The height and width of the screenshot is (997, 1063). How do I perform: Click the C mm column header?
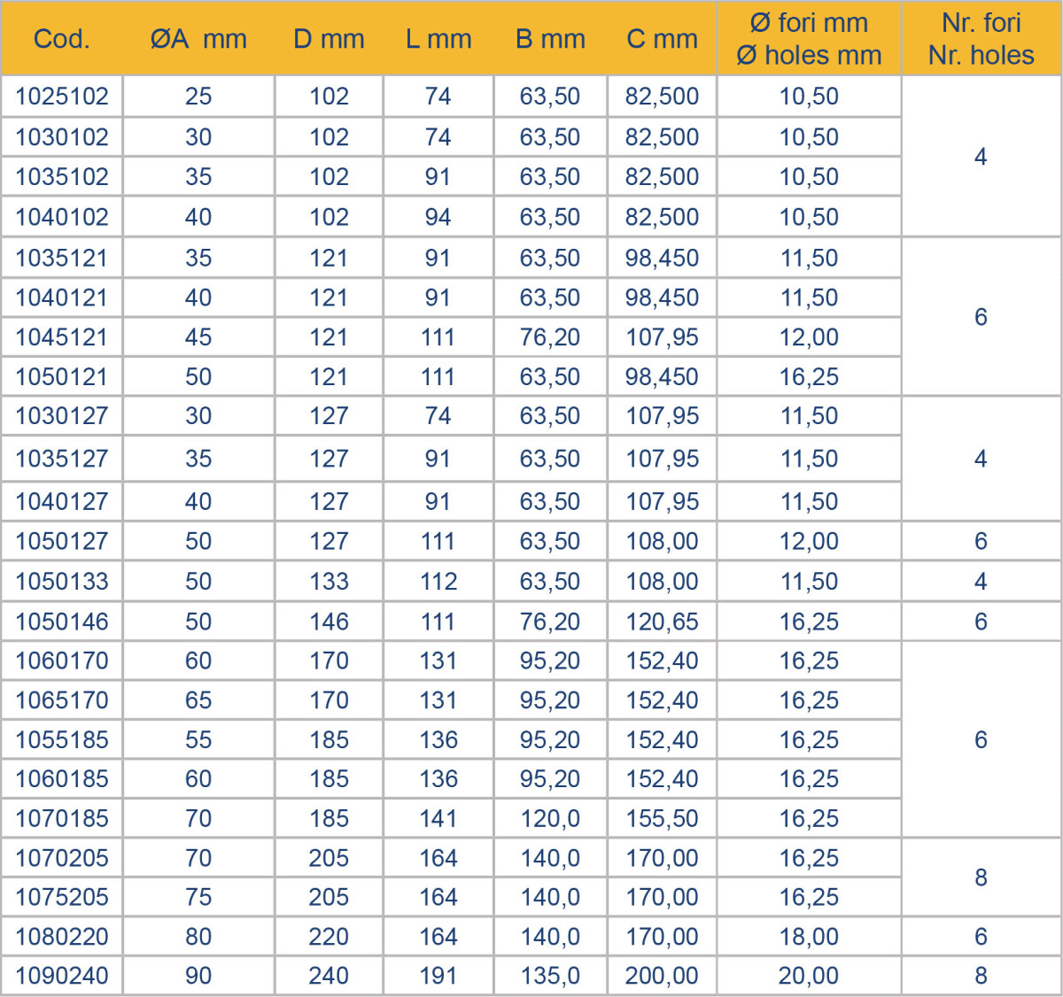pyautogui.click(x=662, y=39)
